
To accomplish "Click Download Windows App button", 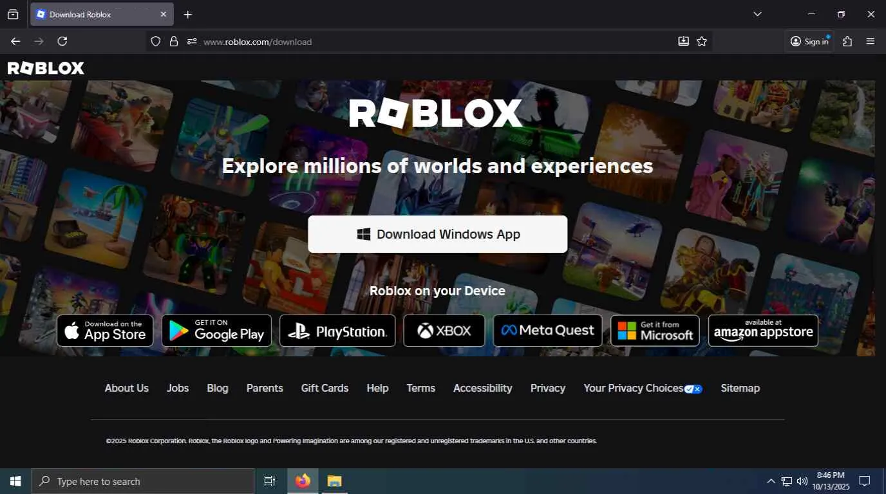I will point(438,234).
